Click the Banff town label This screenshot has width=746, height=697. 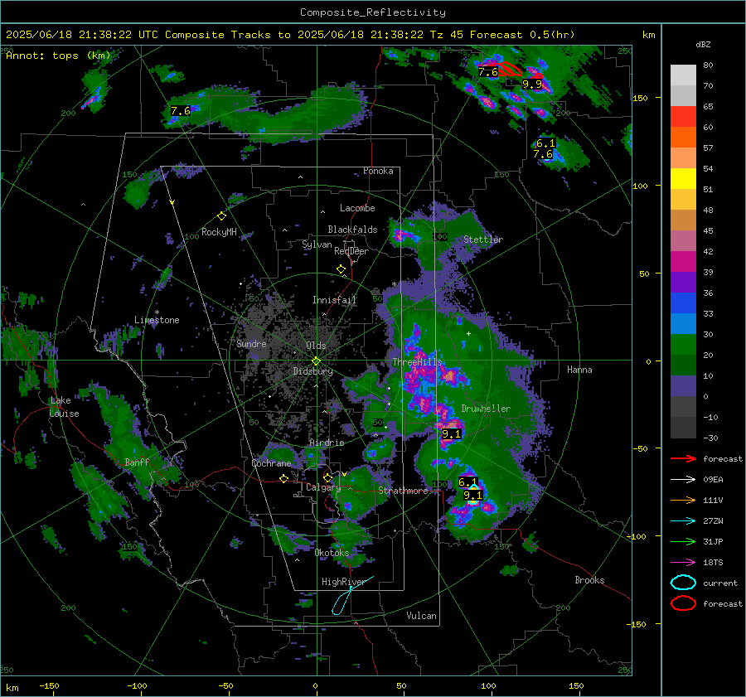(x=137, y=462)
